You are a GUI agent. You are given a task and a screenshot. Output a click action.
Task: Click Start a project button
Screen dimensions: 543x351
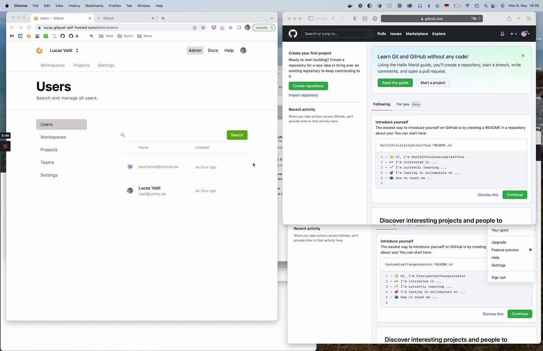click(x=433, y=83)
